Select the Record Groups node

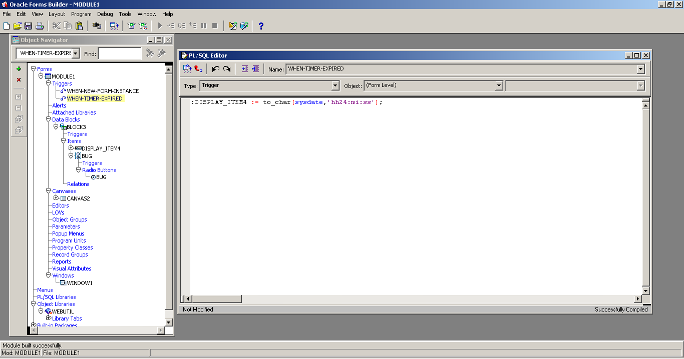point(70,254)
